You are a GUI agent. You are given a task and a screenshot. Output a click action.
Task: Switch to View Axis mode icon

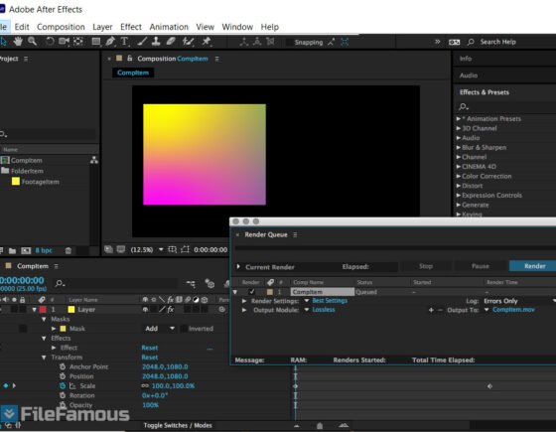(270, 42)
